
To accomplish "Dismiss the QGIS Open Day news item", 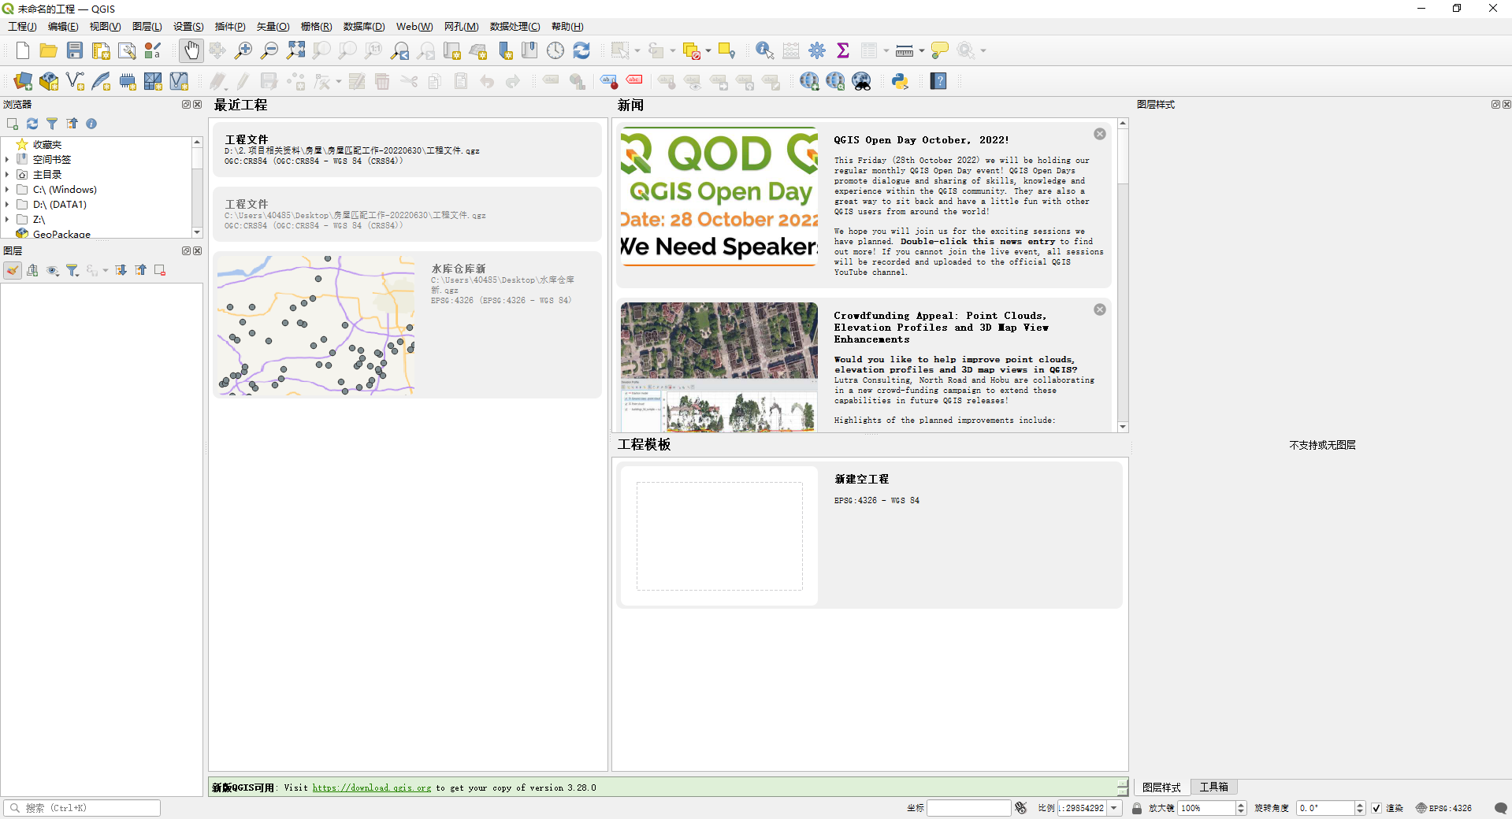I will [1100, 134].
